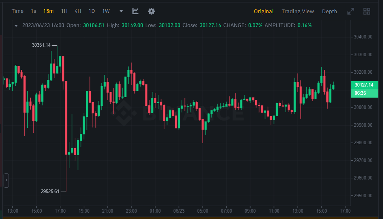Image resolution: width=383 pixels, height=219 pixels.
Task: Click the 01:00 time axis label
Action: pyautogui.click(x=155, y=211)
